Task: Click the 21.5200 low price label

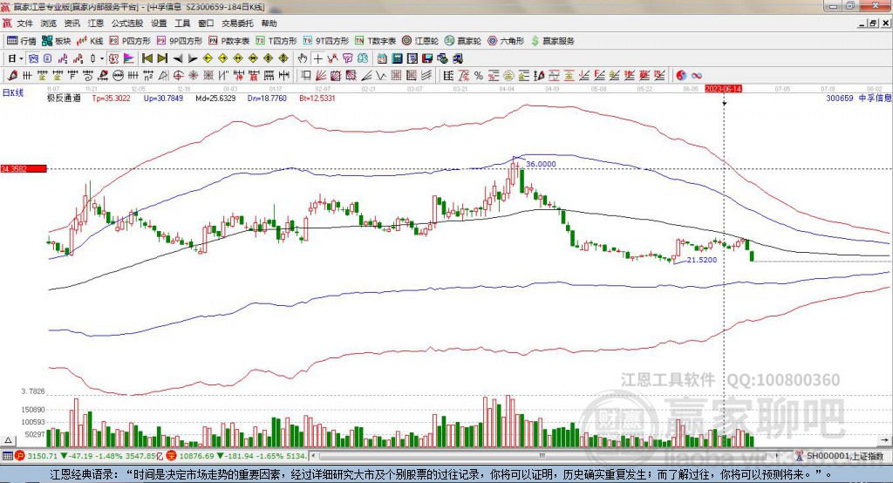Action: pos(702,260)
